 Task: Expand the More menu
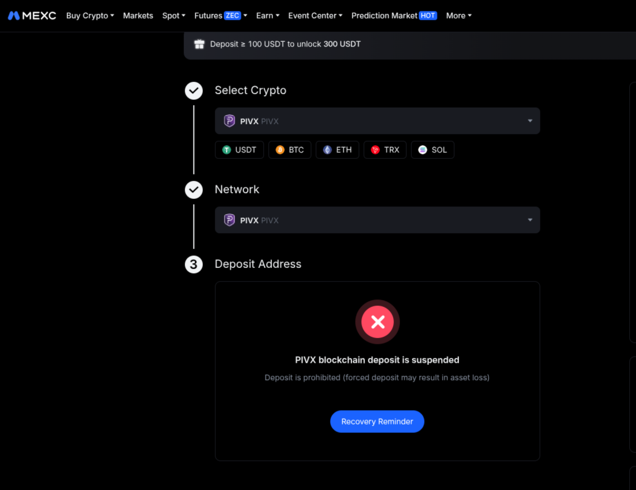point(459,16)
